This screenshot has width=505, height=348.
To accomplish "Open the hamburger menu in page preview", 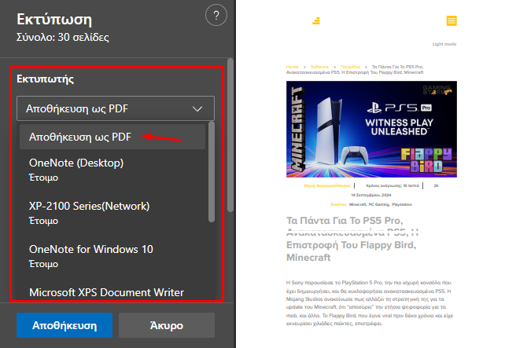I will (x=452, y=21).
